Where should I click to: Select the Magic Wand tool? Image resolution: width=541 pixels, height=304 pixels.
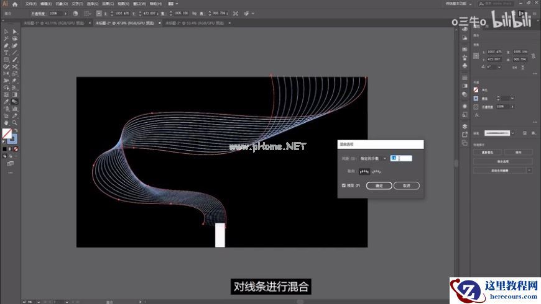click(6, 38)
